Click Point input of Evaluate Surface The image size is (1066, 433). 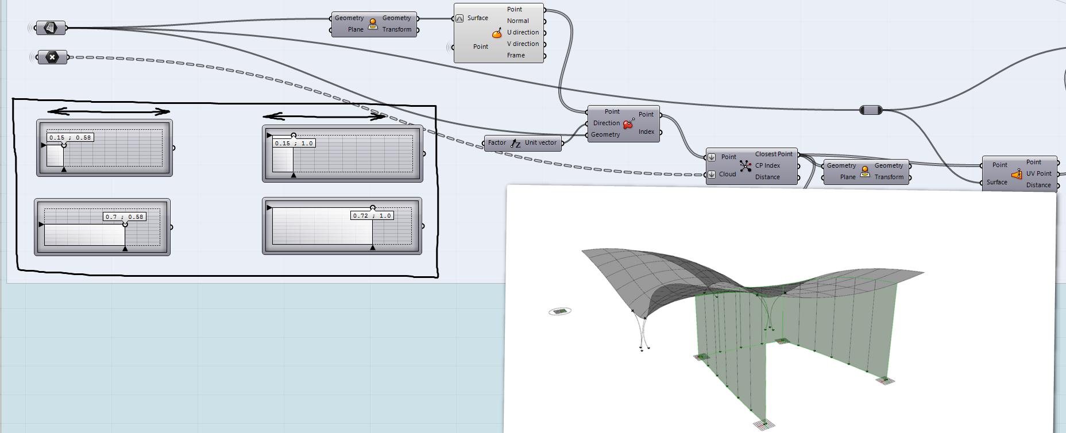(481, 47)
